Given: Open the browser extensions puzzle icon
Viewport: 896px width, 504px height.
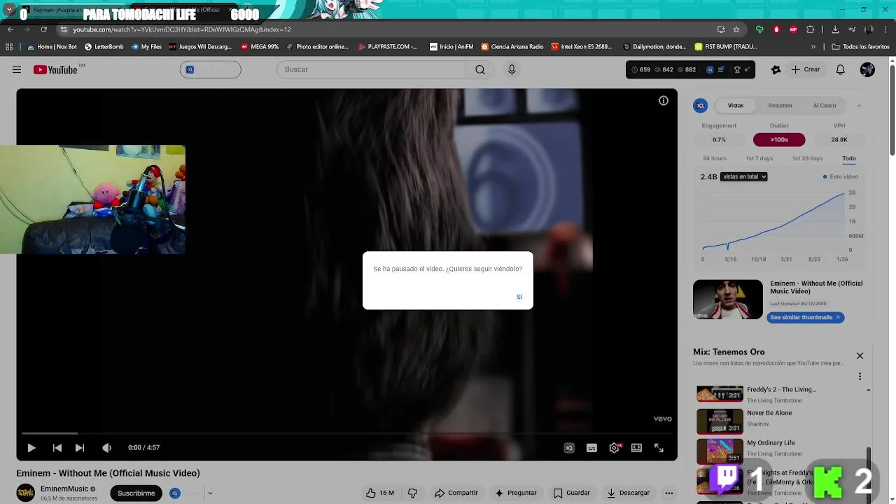Looking at the screenshot, I should point(811,29).
